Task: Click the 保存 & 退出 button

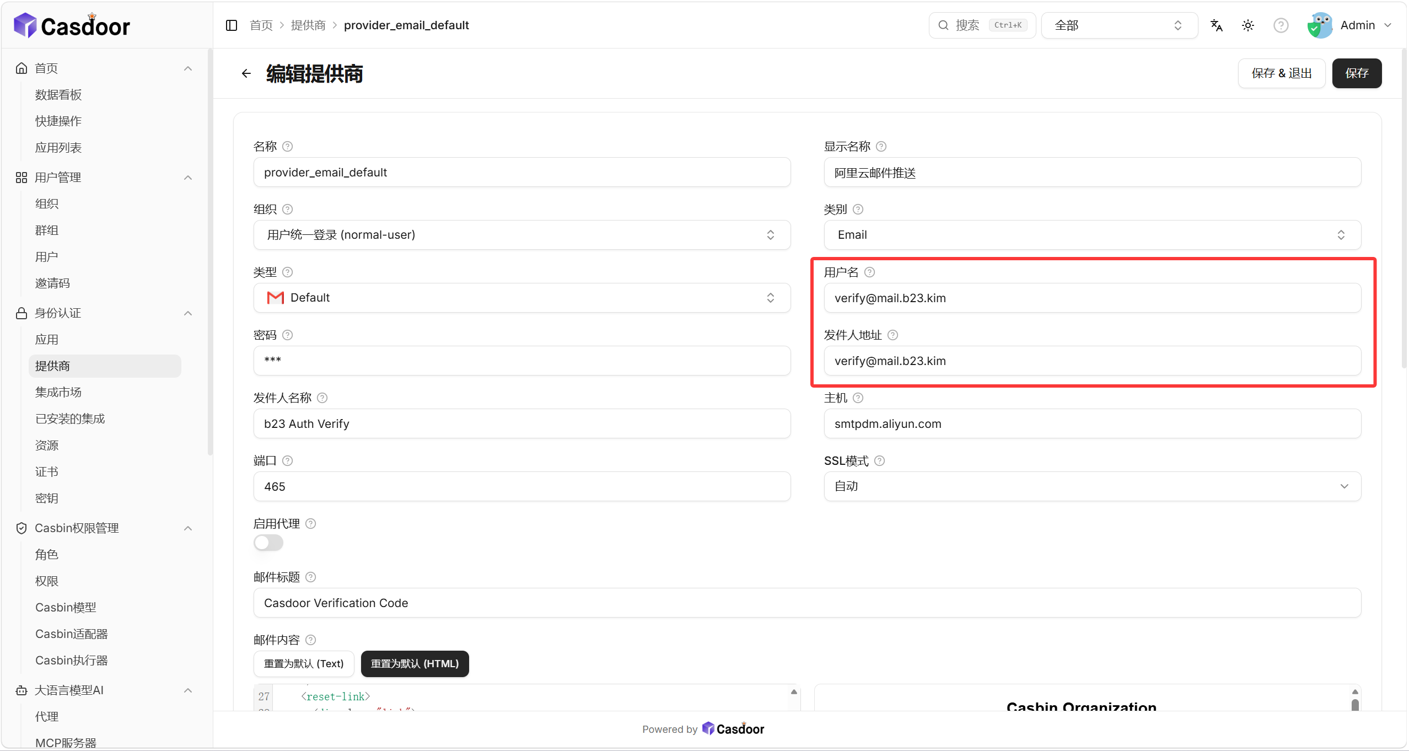Action: tap(1282, 73)
